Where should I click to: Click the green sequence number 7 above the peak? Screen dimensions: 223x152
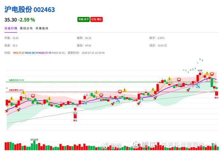(198, 63)
